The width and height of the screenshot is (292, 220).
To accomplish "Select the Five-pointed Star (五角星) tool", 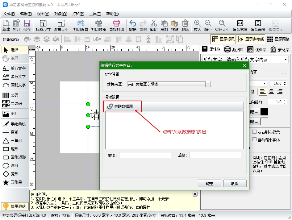I will (x=14, y=182).
